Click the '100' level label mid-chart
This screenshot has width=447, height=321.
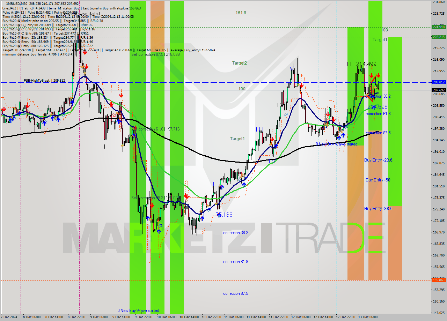click(242, 89)
